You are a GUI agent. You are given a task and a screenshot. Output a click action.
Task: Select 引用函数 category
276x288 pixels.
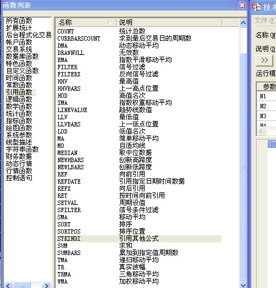coord(19,92)
